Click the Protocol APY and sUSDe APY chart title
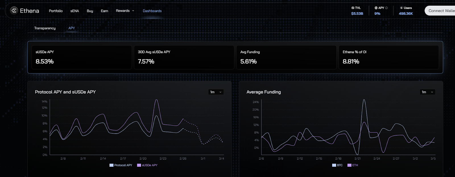This screenshot has width=455, height=177. pos(65,92)
